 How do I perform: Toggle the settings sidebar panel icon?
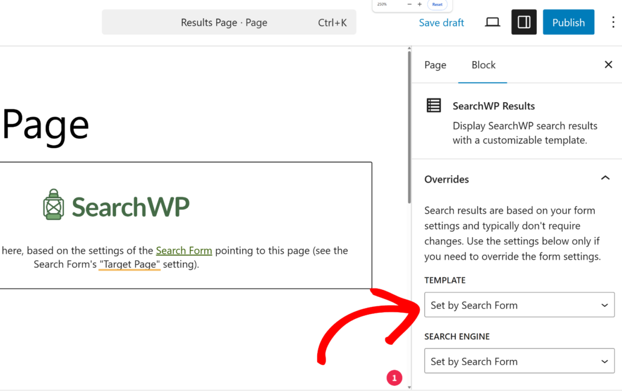point(524,22)
